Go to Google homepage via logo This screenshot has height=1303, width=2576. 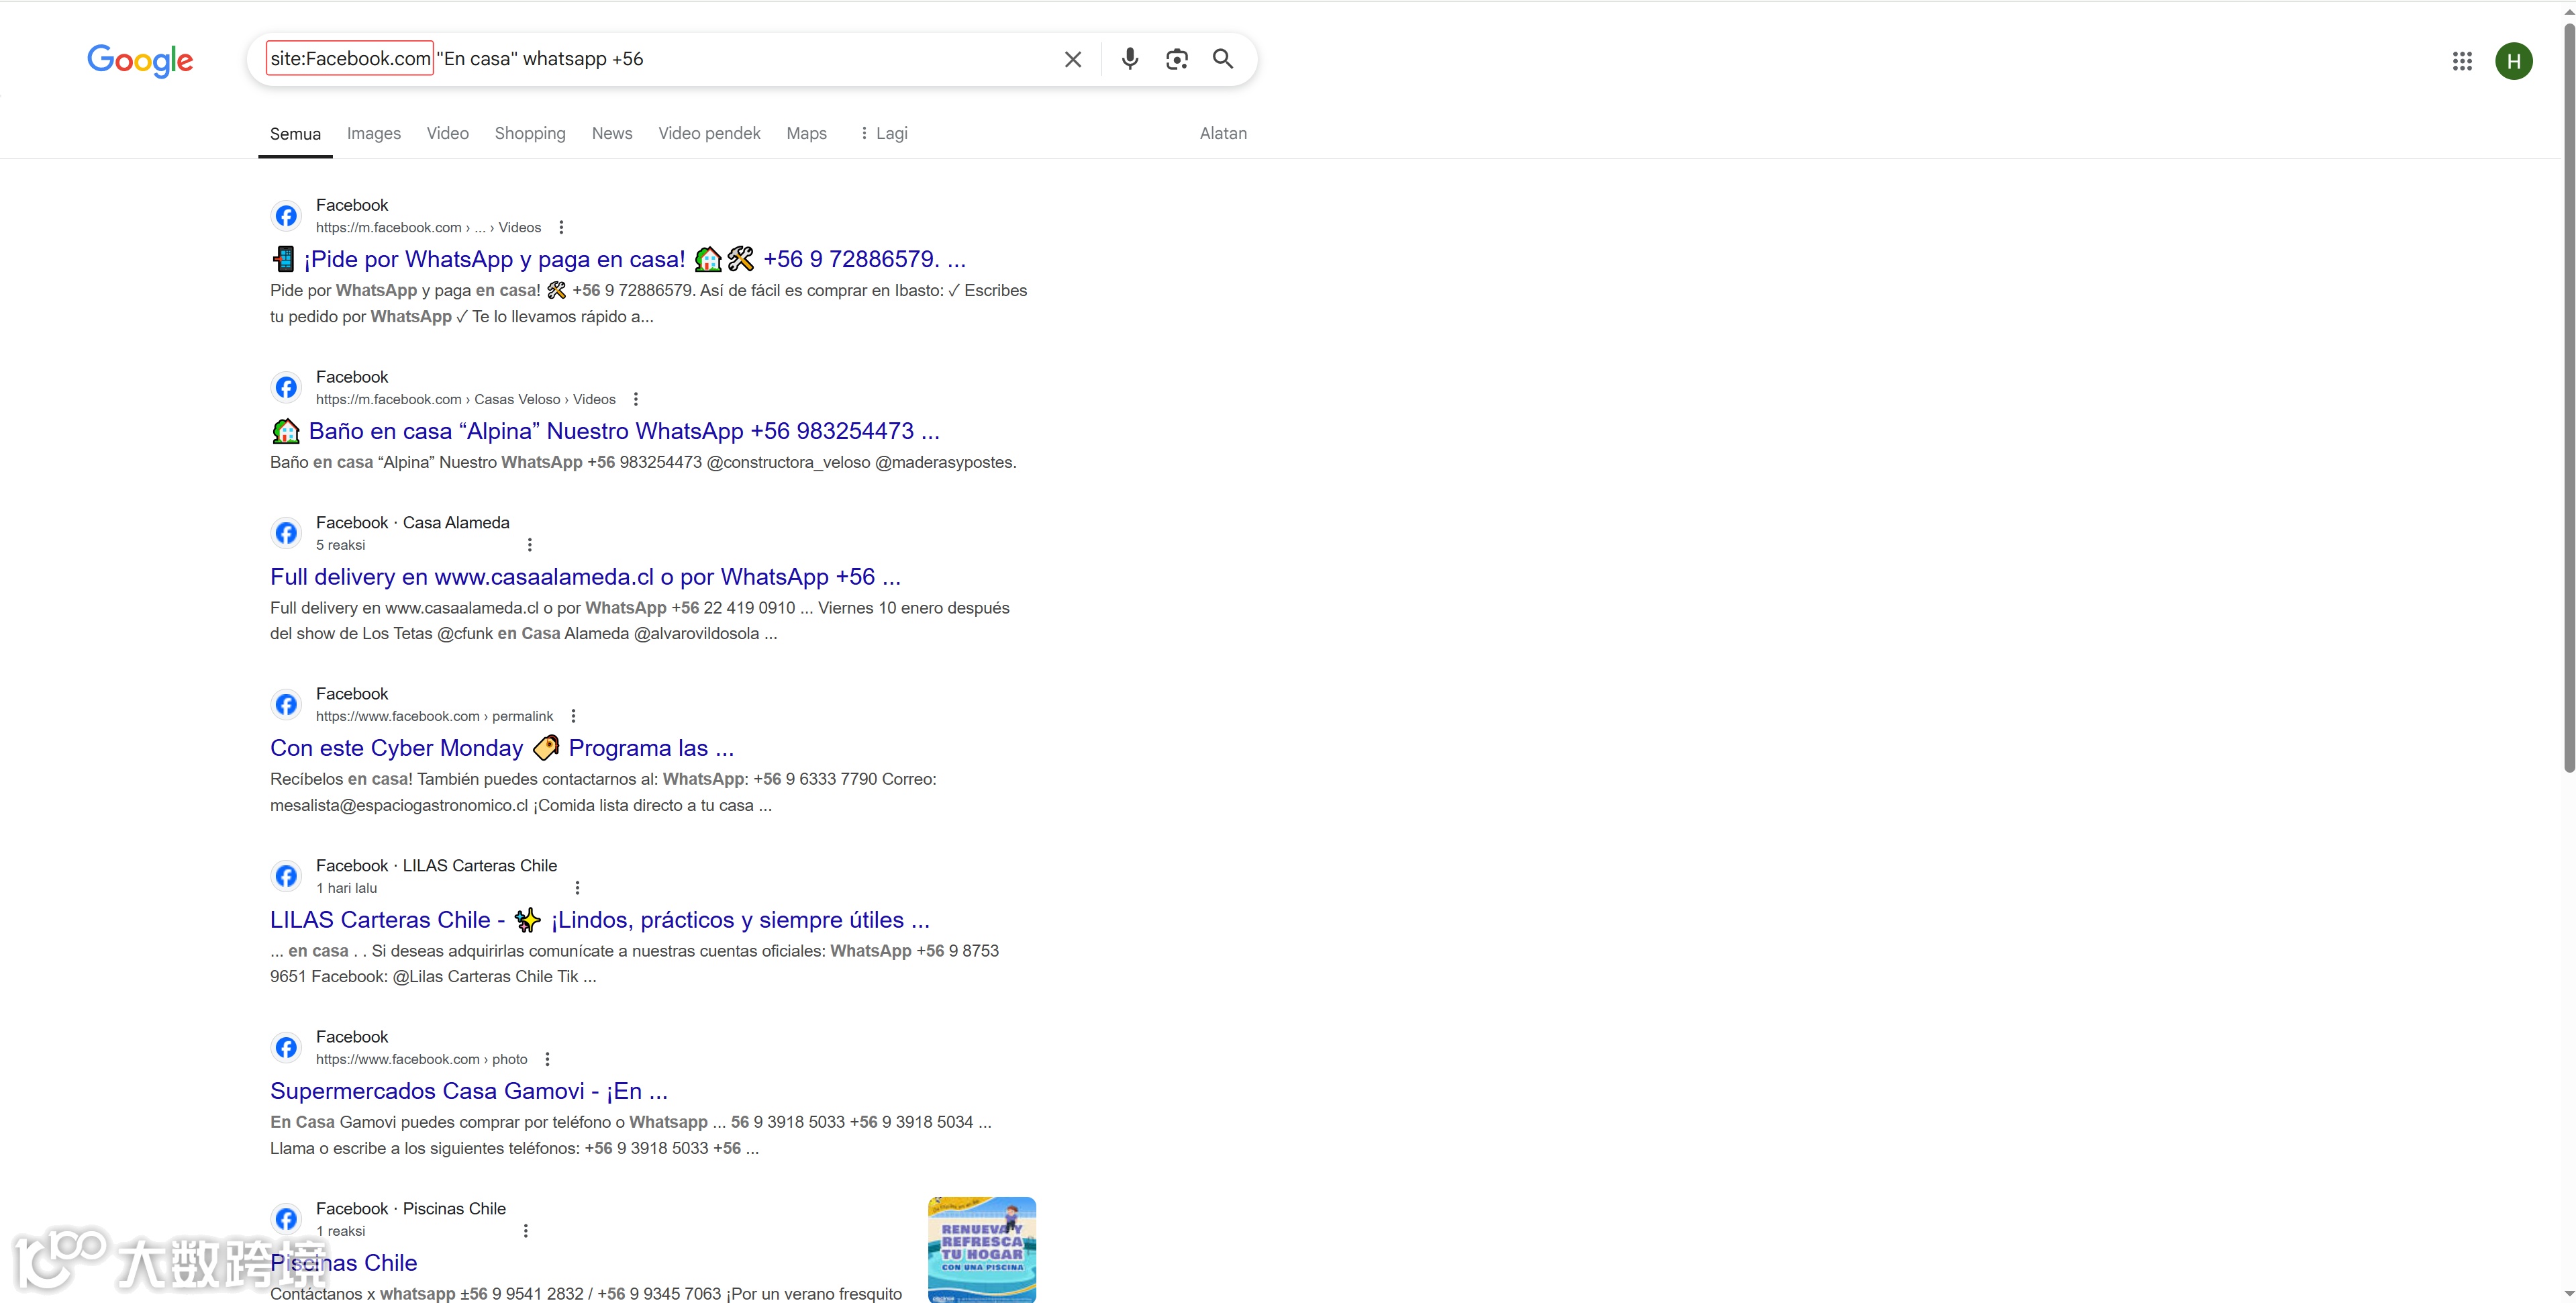[x=140, y=61]
